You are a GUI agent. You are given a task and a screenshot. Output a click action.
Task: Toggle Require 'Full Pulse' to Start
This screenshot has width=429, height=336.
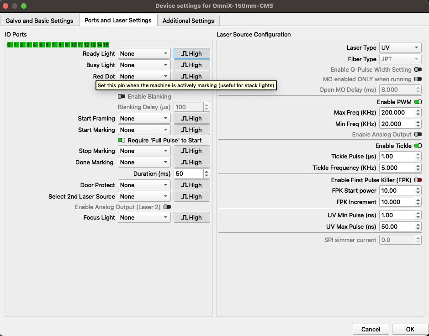[122, 140]
